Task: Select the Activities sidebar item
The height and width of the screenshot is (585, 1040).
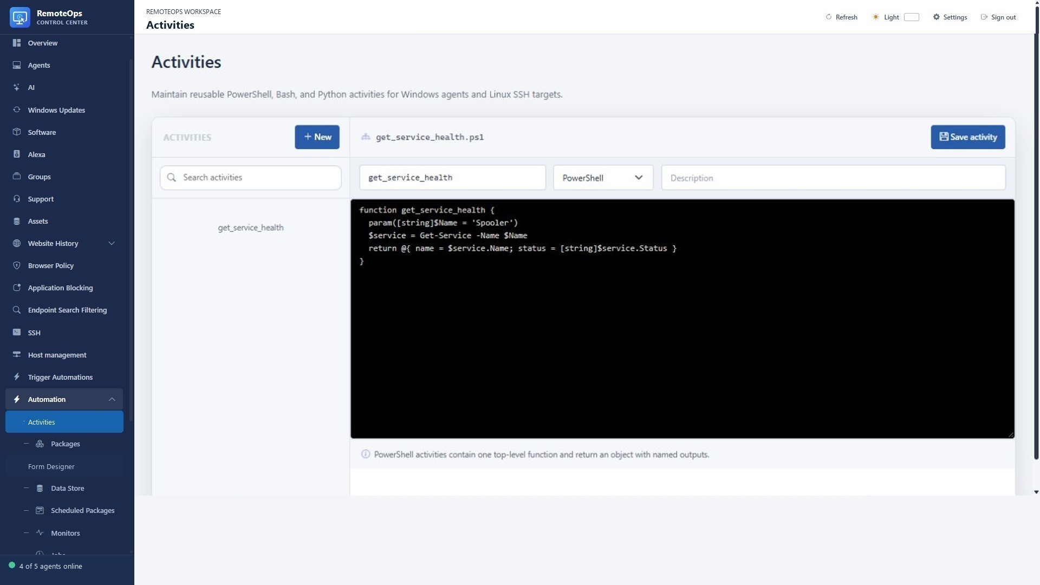Action: 64,422
